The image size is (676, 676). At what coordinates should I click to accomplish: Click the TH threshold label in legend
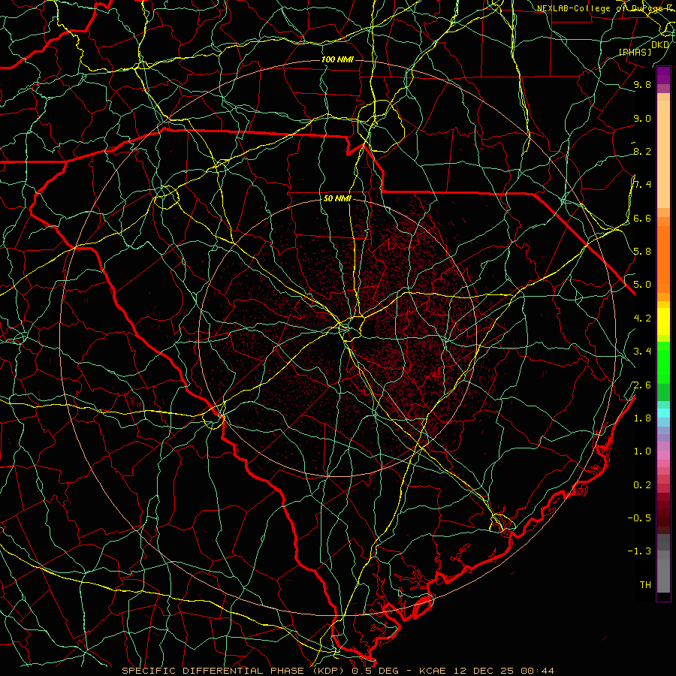[645, 585]
